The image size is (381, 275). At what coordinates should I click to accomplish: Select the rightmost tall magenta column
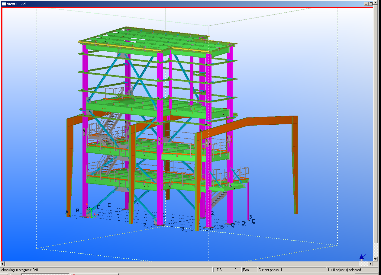point(230,136)
